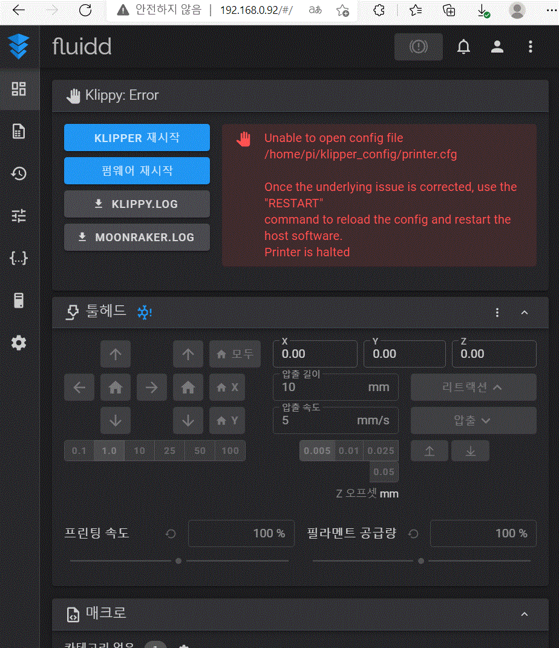559x648 pixels.
Task: Click the fluidd logo icon
Action: 19,47
